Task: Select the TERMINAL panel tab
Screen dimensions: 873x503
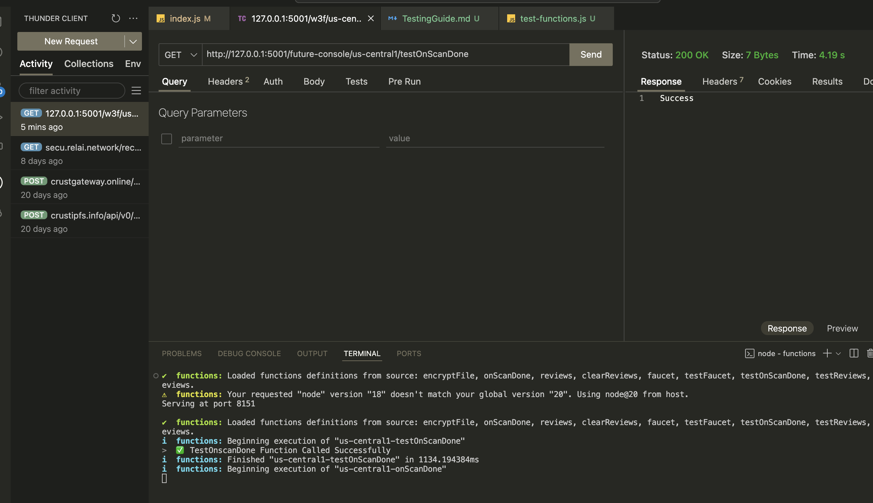Action: click(x=362, y=353)
